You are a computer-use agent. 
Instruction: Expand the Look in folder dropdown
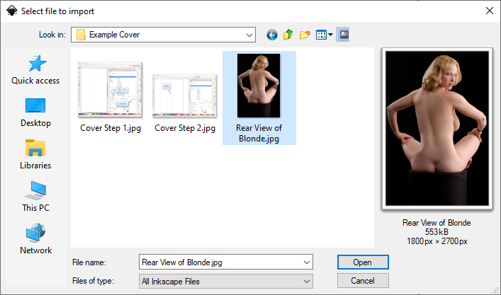(x=249, y=34)
